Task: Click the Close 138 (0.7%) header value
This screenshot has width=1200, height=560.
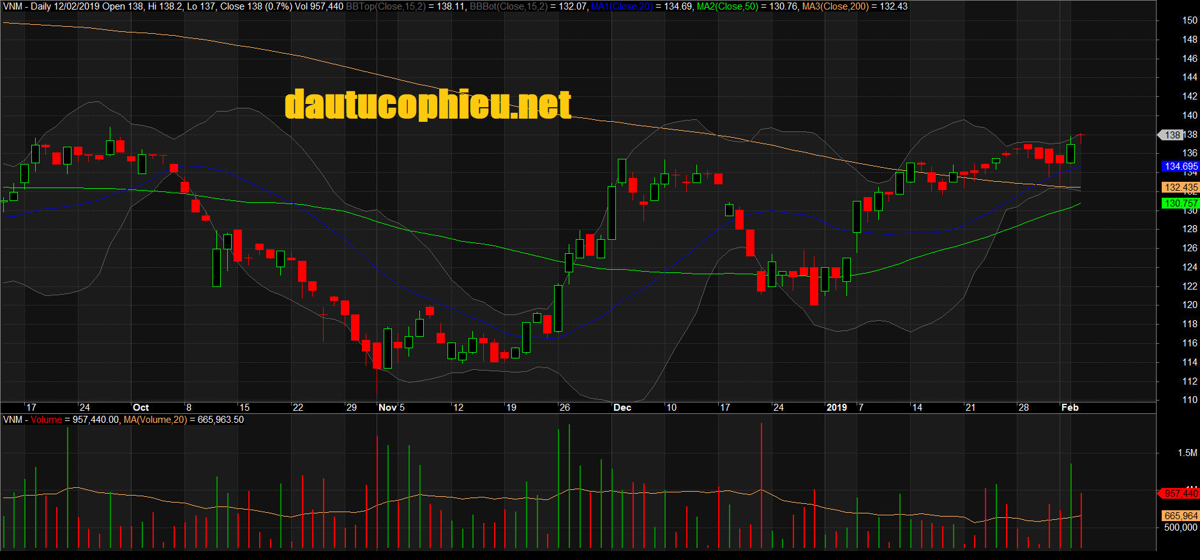Action: point(256,6)
